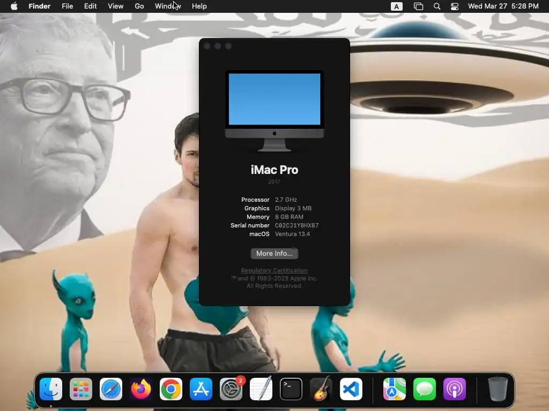Open Finder from the Dock
The image size is (549, 411).
click(51, 389)
